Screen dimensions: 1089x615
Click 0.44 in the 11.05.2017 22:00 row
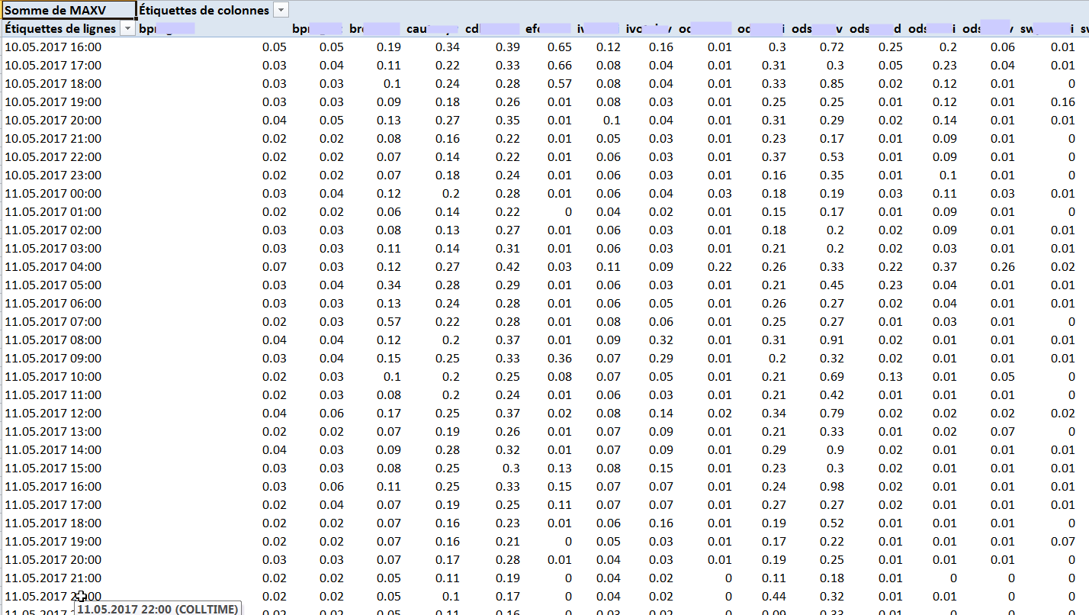(773, 597)
